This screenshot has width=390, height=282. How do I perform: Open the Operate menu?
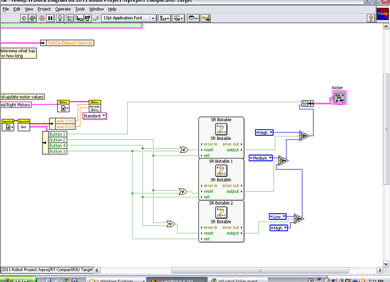point(63,9)
